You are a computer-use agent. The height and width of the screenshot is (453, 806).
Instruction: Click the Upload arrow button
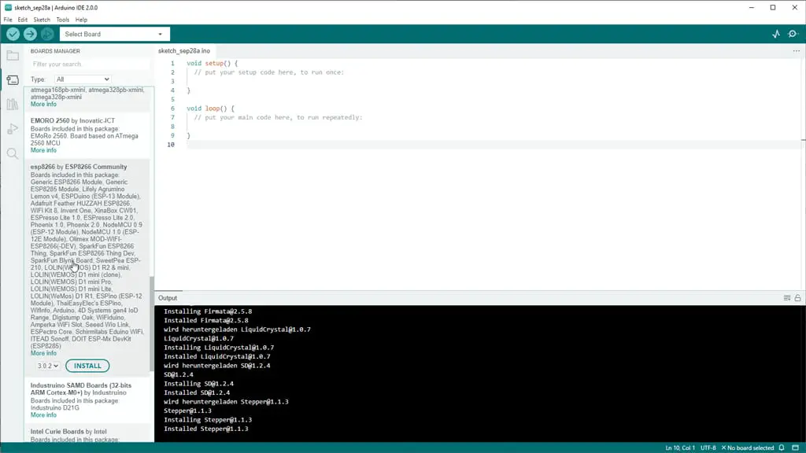pyautogui.click(x=30, y=34)
